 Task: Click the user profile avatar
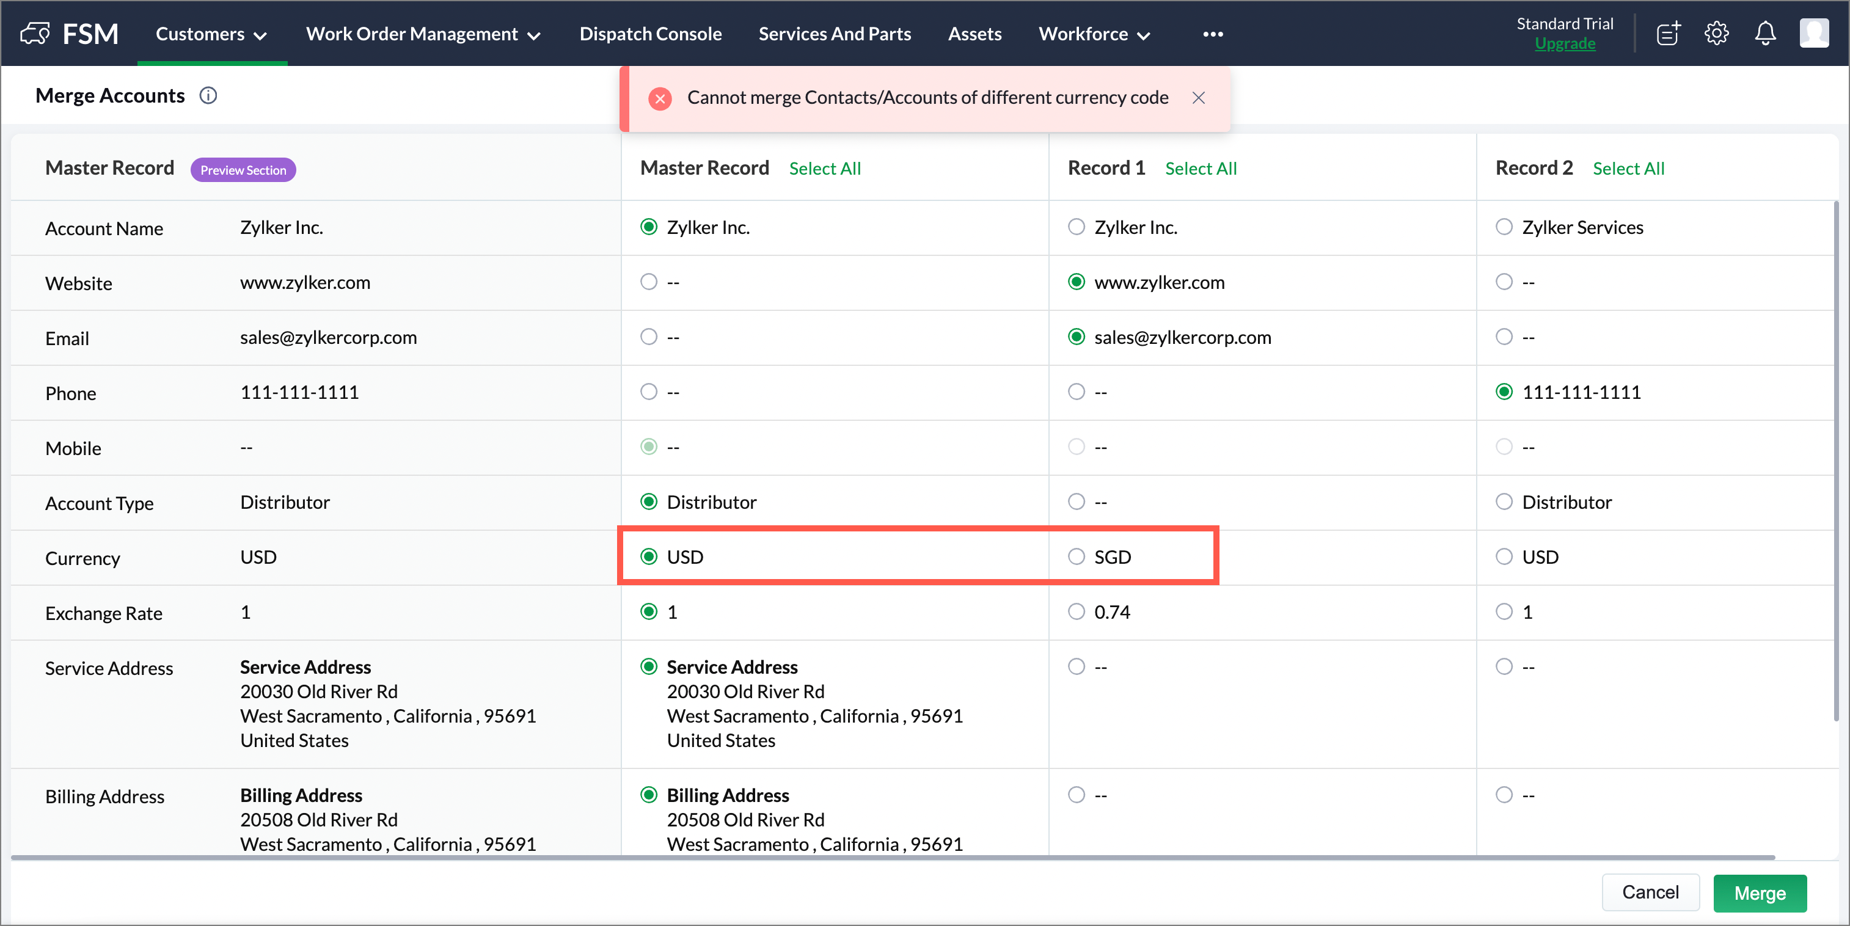[x=1813, y=34]
